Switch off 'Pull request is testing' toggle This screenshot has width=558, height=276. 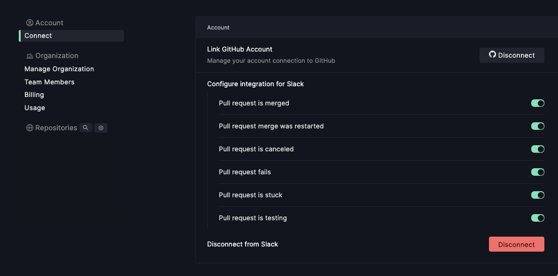tap(537, 218)
